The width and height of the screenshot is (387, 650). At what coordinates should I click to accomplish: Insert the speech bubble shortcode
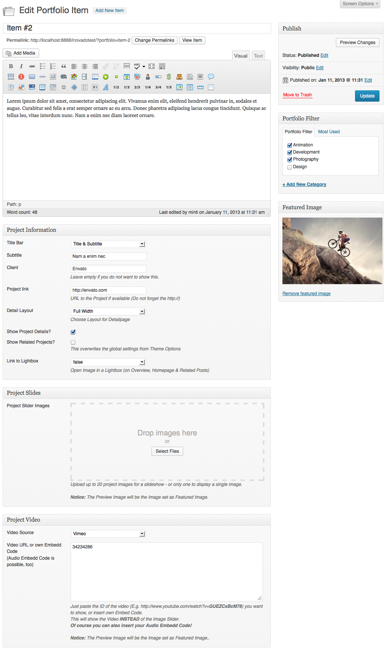(211, 77)
